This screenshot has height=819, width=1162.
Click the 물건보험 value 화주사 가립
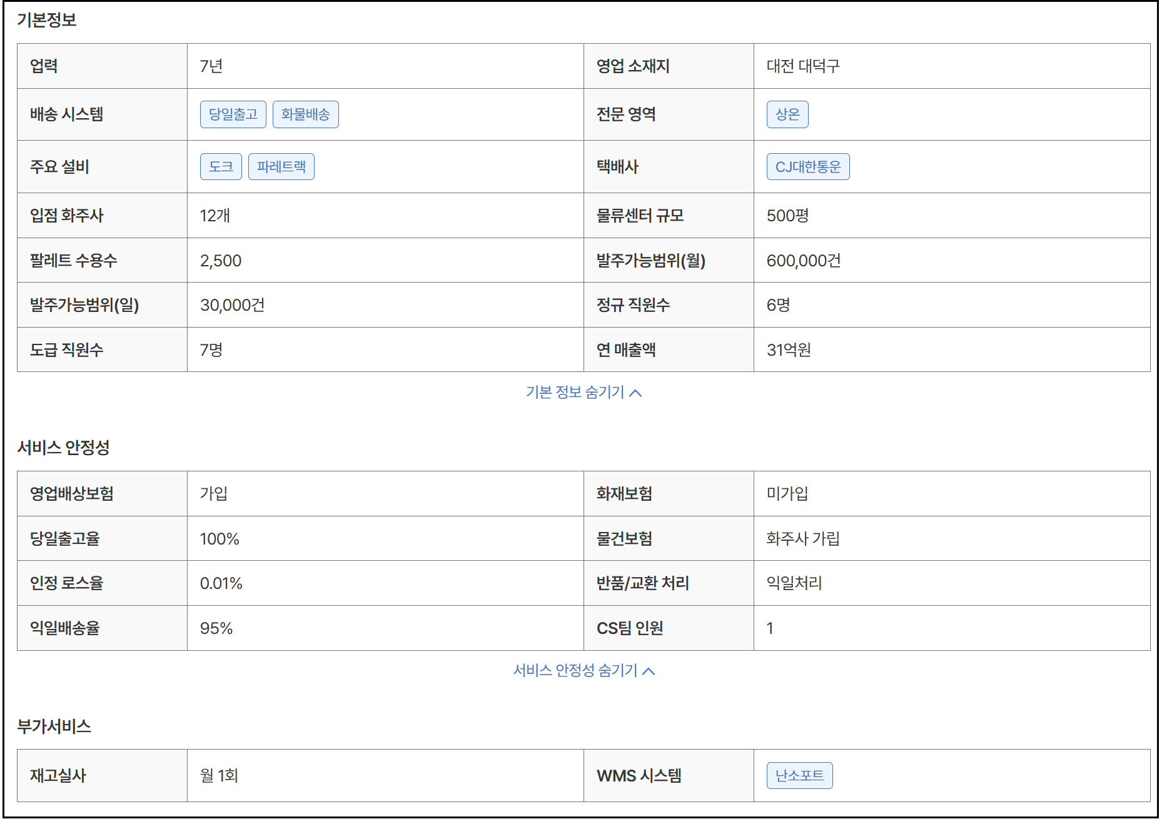(x=803, y=539)
